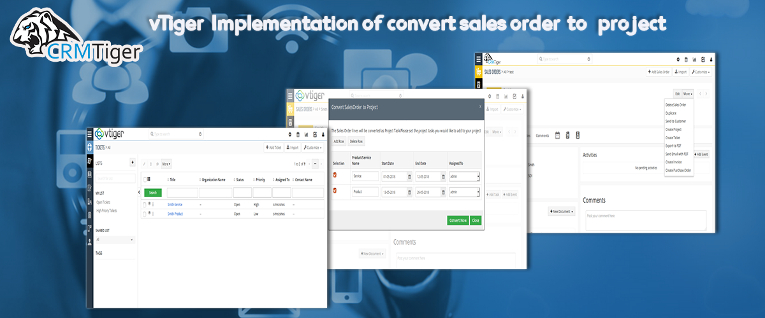The image size is (765, 318).
Task: Select Duplicate from More menu
Action: [671, 113]
